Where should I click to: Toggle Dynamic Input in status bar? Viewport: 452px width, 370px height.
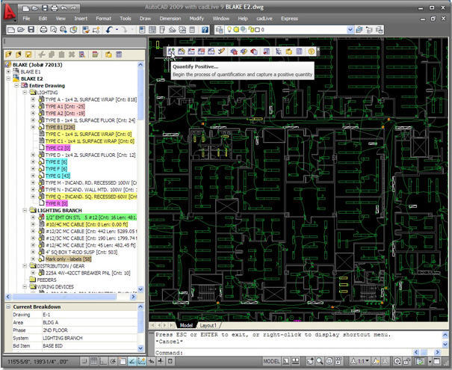coord(151,361)
